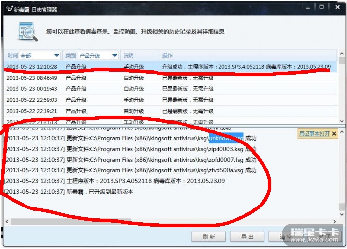The width and height of the screenshot is (347, 249).
Task: Close the 用记事本打开 notice with the X
Action: [334, 134]
